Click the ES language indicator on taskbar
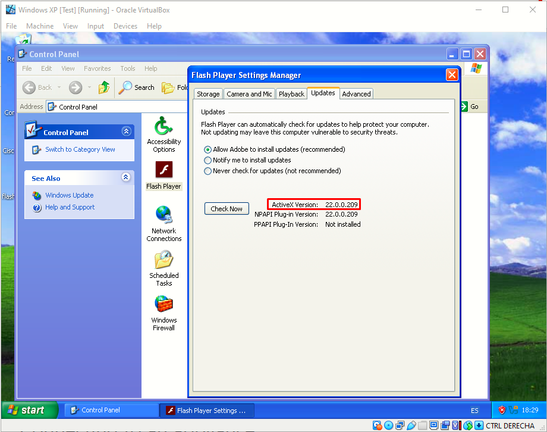The width and height of the screenshot is (547, 432). 474,411
